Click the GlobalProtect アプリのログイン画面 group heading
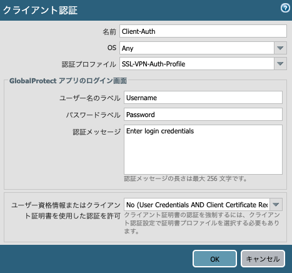Screen dimensions: 292x273 [x=68, y=81]
